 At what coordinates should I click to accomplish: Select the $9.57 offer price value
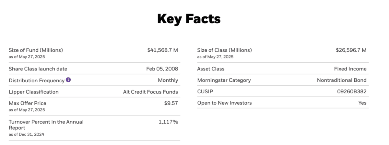(x=171, y=103)
